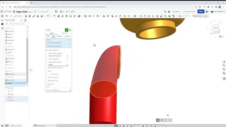Click the Loft dialog help icon
The height and width of the screenshot is (127, 226).
click(x=70, y=90)
